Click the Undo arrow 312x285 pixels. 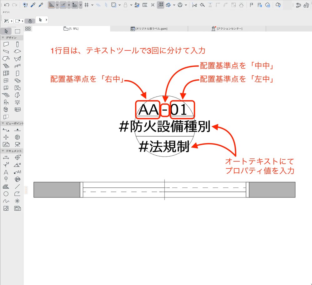(x=7, y=5)
